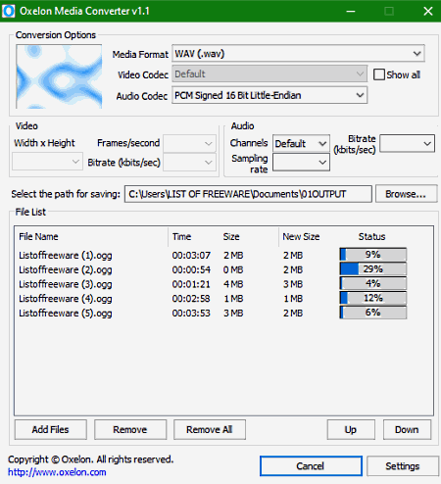The image size is (441, 484).
Task: Open the http://www.oxelon.com link
Action: (57, 472)
